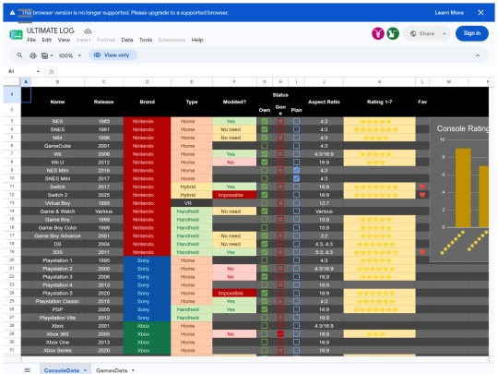
Task: Toggle Plan checkbox for NES Mini
Action: pyautogui.click(x=296, y=171)
